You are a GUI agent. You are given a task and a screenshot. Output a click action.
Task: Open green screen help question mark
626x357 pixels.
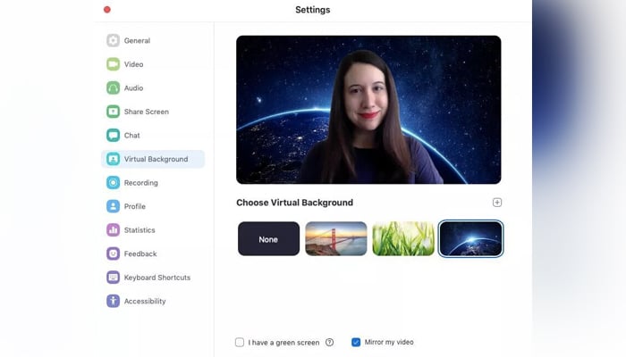pyautogui.click(x=329, y=342)
